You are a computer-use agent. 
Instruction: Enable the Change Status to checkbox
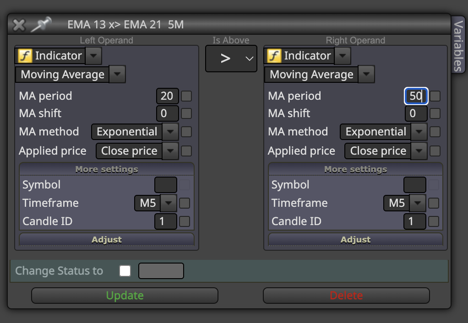[x=125, y=271]
